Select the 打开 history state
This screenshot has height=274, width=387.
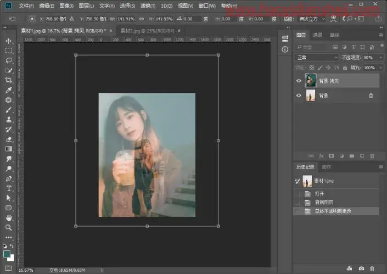click(x=336, y=194)
